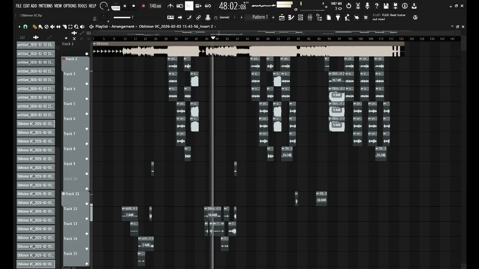Viewport: 479px width, 269px height.
Task: Open the plugin picker plug icon
Action: coord(338,18)
